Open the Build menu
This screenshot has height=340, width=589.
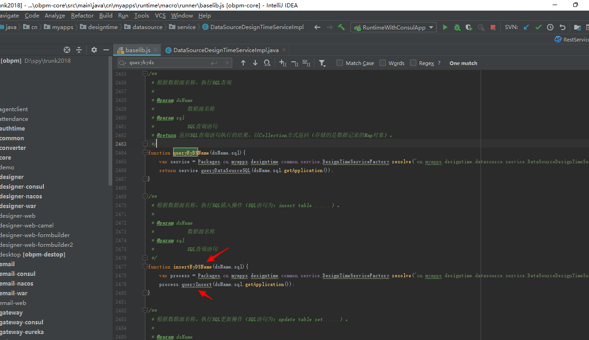[x=106, y=15]
